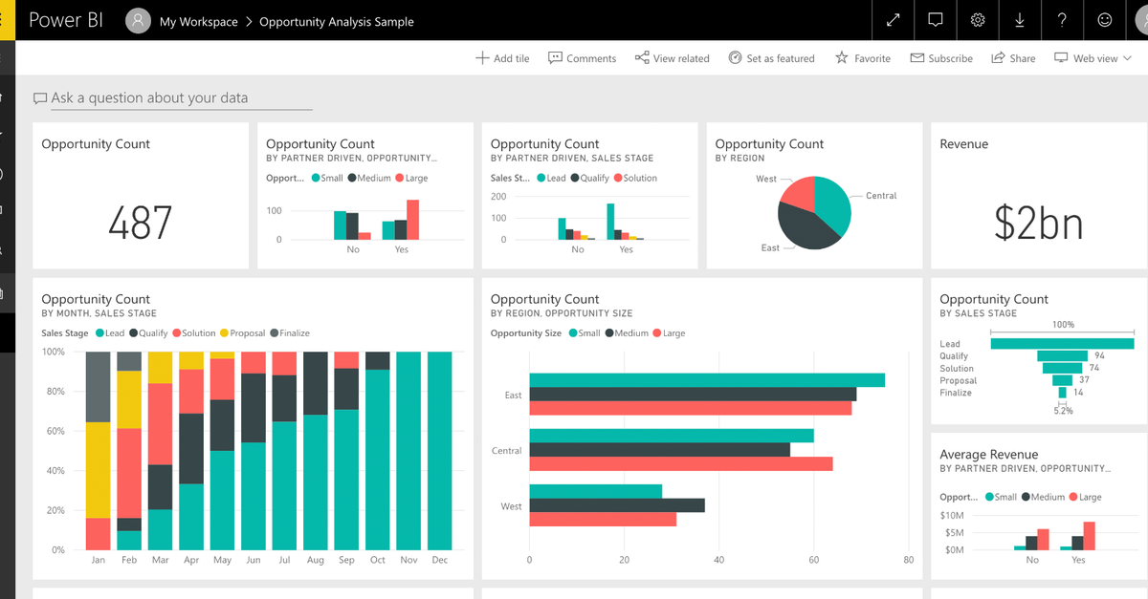Screen dimensions: 1148x599
Task: Open the Comments pane from the toolbar
Action: coord(582,58)
